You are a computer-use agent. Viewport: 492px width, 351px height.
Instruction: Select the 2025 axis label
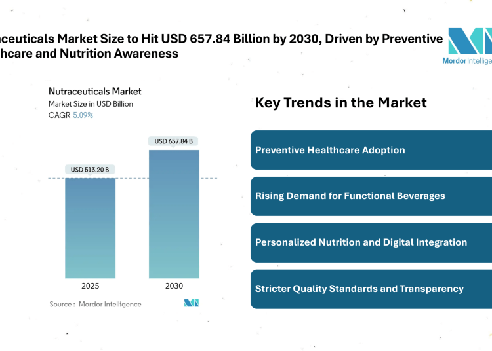[x=90, y=286]
